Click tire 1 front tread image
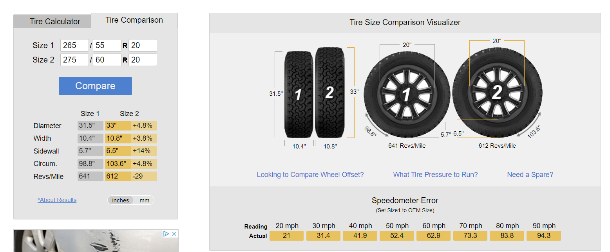This screenshot has width=610, height=252. (299, 94)
